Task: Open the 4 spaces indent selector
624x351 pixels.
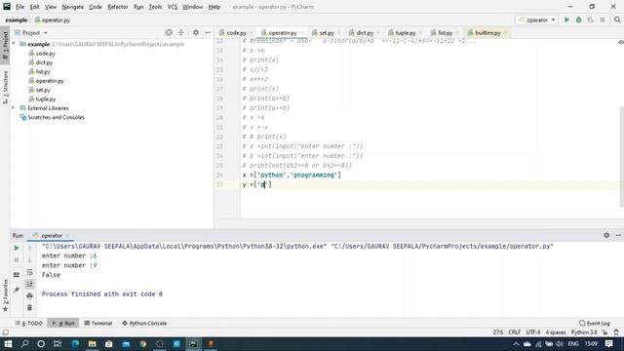Action: pyautogui.click(x=556, y=332)
